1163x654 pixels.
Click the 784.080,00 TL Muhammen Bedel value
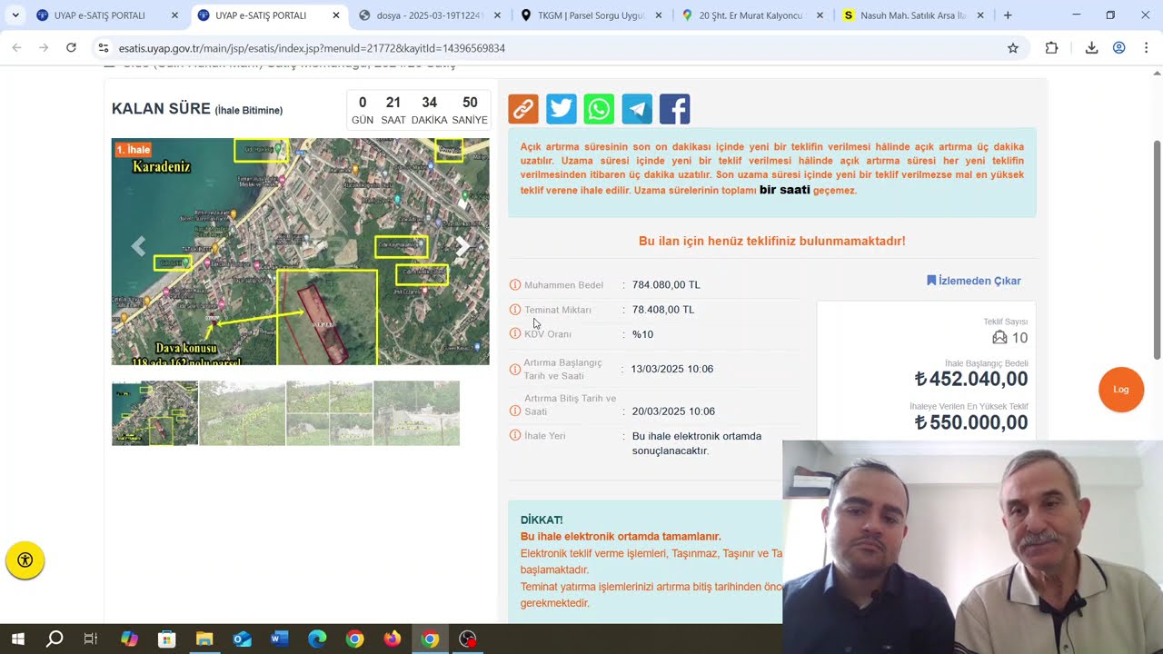(x=666, y=285)
